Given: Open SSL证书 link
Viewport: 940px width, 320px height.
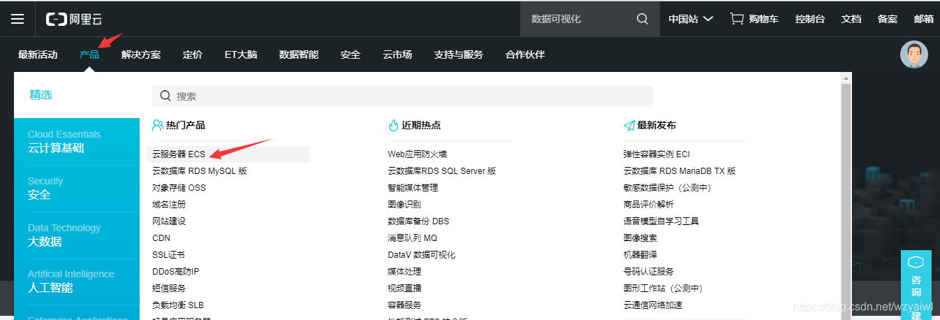Looking at the screenshot, I should [x=168, y=255].
